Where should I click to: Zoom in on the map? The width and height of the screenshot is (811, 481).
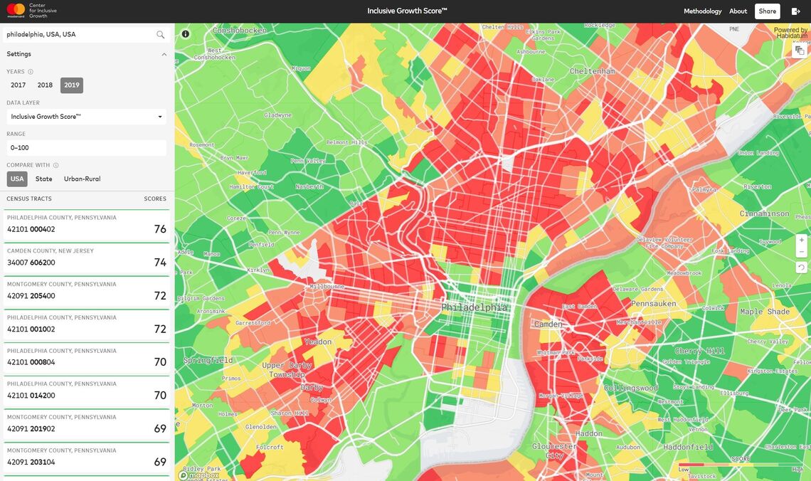(x=802, y=240)
